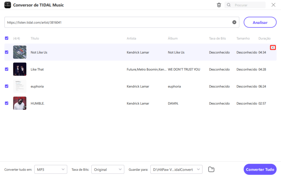Uncheck the Like That checkbox
This screenshot has width=281, height=177.
pyautogui.click(x=7, y=69)
